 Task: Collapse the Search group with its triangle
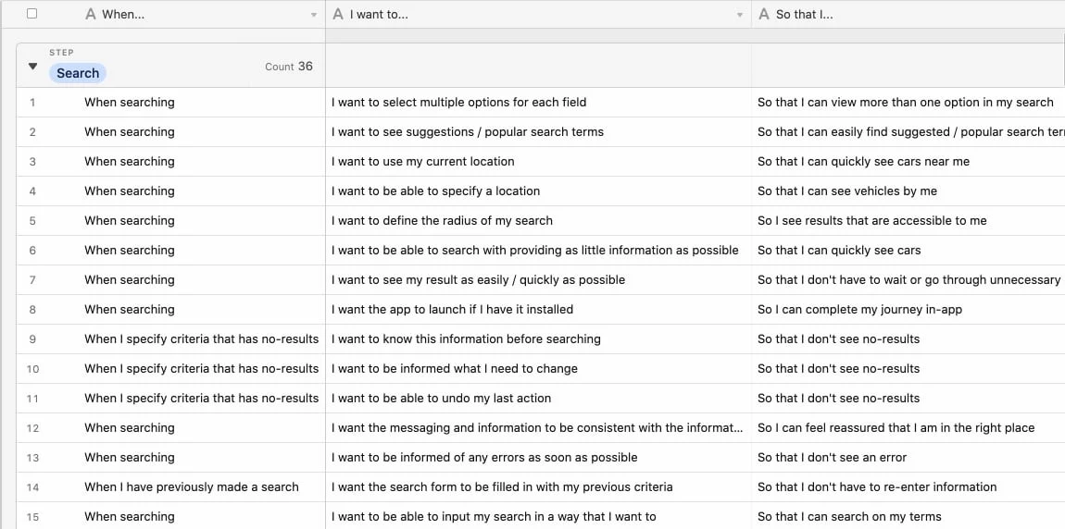tap(33, 67)
